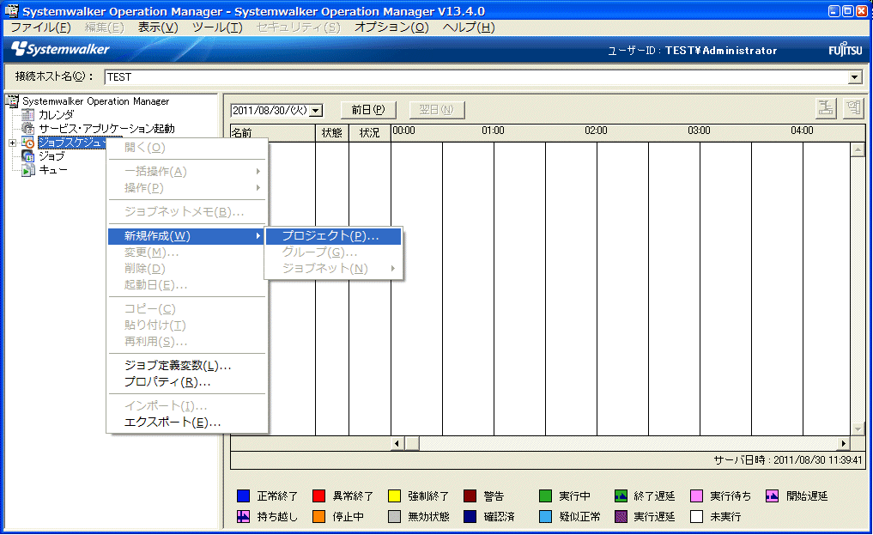Viewport: 873px width, 535px height.
Task: Click the Systemwalker logo in the banner
Action: [x=60, y=50]
